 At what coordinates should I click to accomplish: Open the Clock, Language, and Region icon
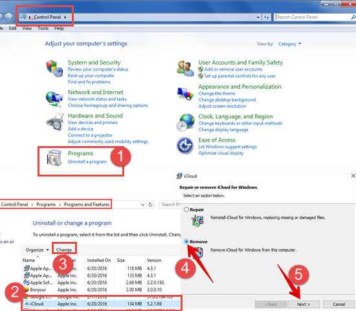(x=185, y=122)
